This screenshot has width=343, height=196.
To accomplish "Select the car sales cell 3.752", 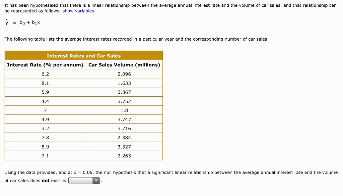I will point(124,101).
